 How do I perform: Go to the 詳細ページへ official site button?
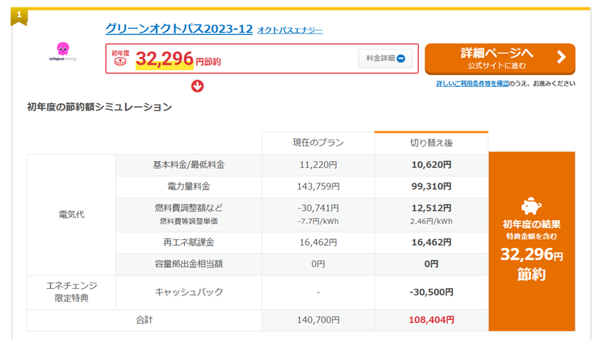click(499, 58)
